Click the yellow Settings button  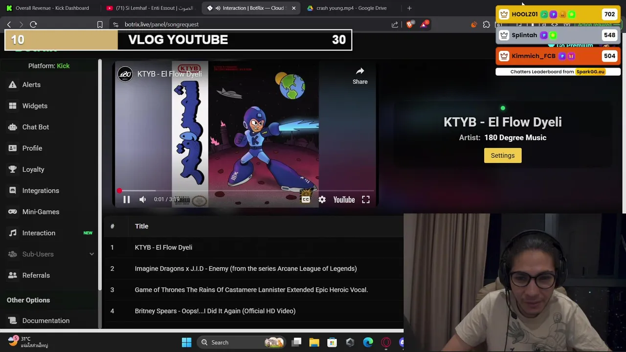coord(503,155)
